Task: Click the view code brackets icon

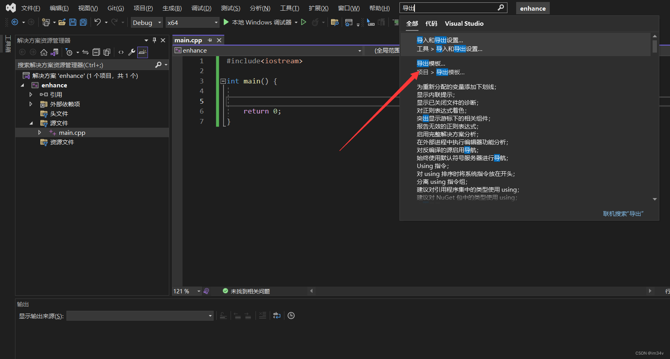Action: coord(121,52)
